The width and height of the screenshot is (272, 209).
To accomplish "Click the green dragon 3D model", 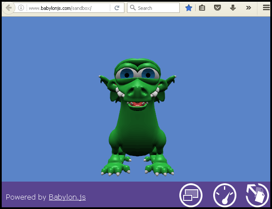I will [137, 117].
